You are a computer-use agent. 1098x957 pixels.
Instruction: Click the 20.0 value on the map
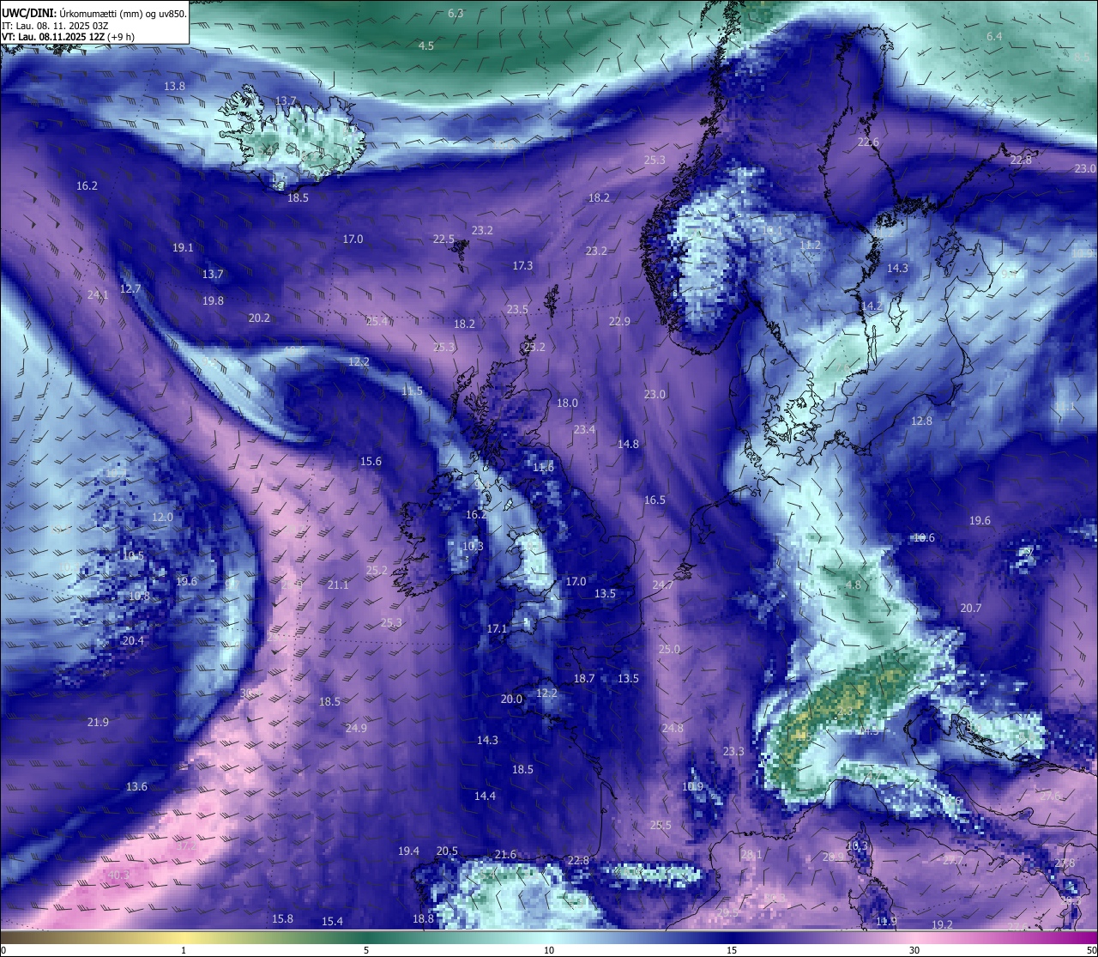(511, 699)
